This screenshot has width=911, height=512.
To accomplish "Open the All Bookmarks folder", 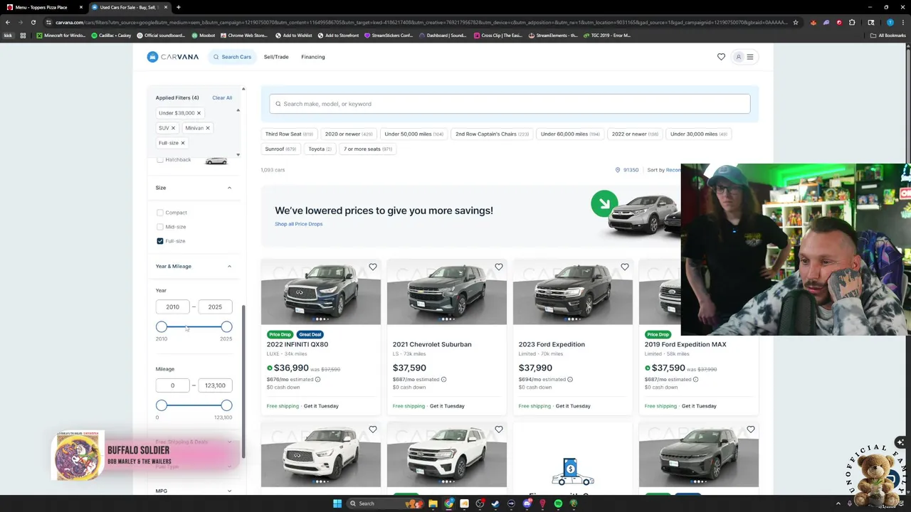I will click(888, 35).
